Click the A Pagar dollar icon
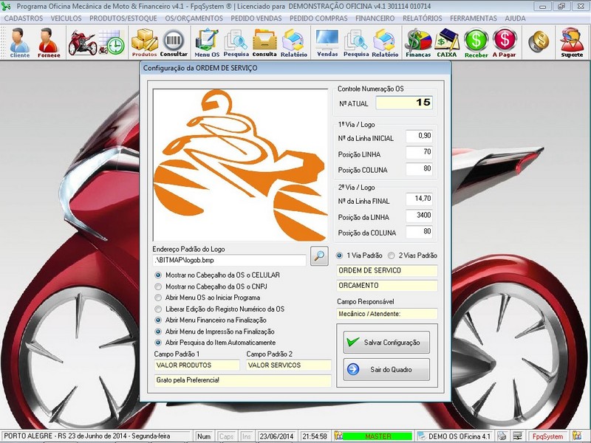Screen dimensions: 591x443 tap(505, 42)
